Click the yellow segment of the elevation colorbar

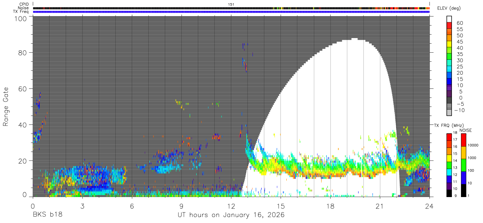[x=449, y=44]
